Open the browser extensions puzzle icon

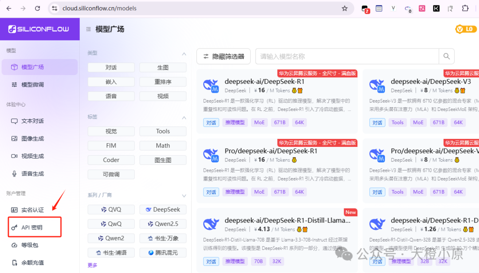point(465,8)
